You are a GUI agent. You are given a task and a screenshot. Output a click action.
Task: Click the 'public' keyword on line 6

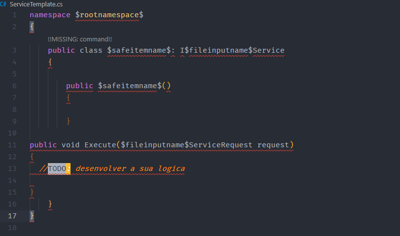[x=79, y=86]
